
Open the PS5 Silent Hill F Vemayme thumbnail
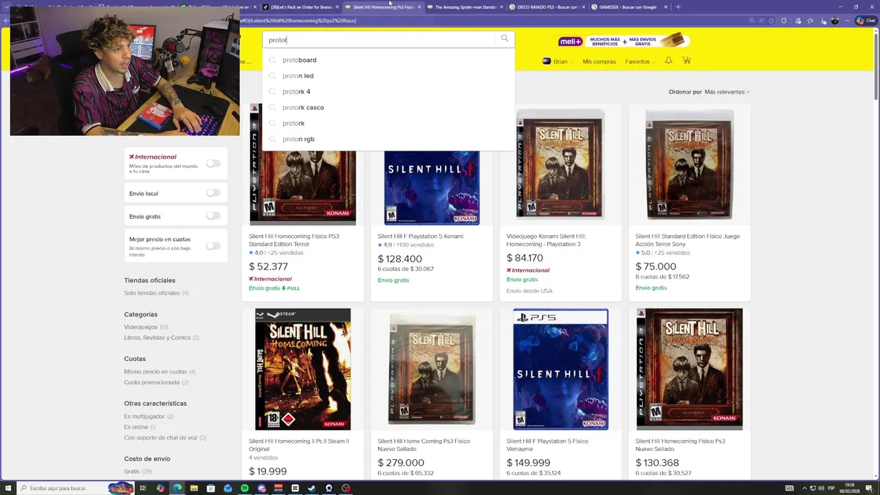click(560, 369)
